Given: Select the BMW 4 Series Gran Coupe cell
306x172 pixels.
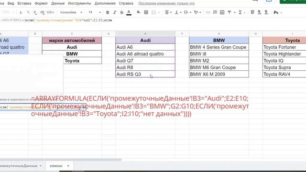Looking at the screenshot, I should coord(219,47).
